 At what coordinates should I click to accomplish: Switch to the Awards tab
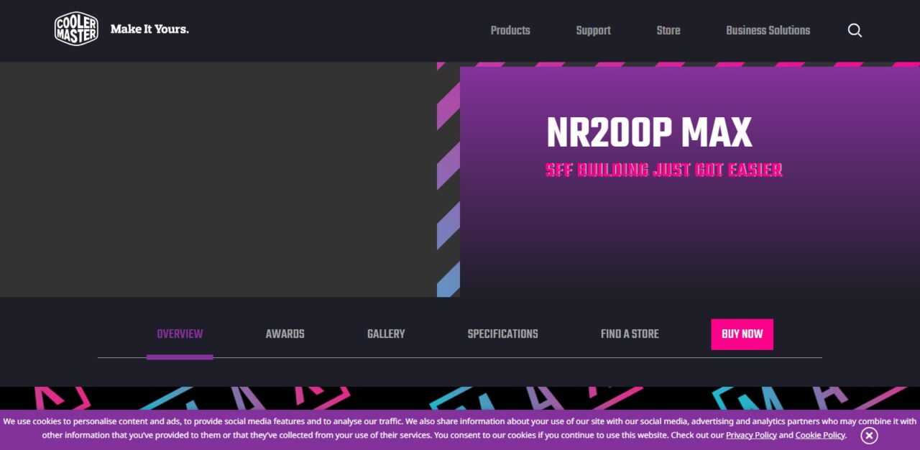coord(285,334)
